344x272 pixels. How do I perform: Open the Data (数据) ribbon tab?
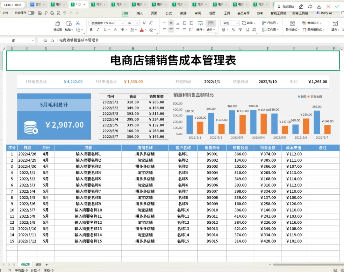click(x=183, y=13)
